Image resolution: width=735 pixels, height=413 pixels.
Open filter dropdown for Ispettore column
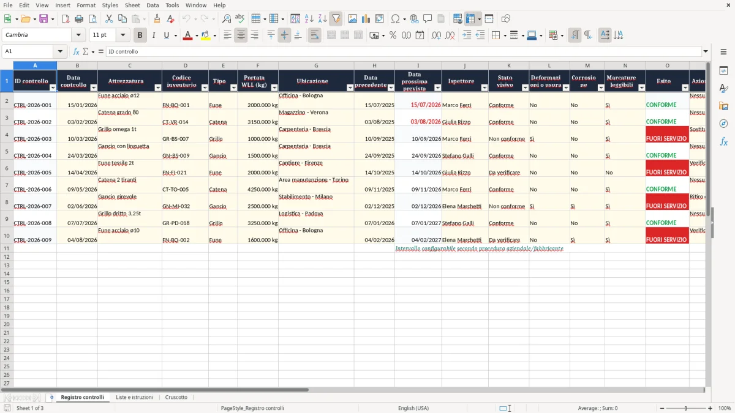point(484,88)
